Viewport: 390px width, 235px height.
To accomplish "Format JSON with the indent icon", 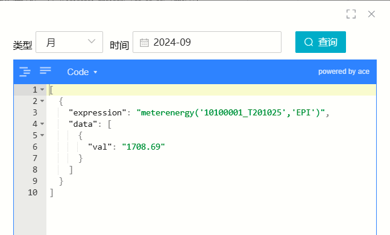I will tap(25, 72).
